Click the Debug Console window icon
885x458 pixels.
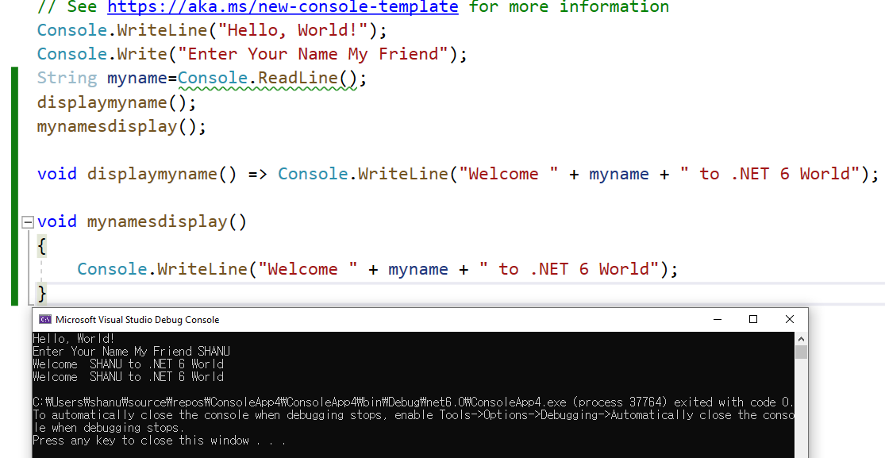[45, 320]
